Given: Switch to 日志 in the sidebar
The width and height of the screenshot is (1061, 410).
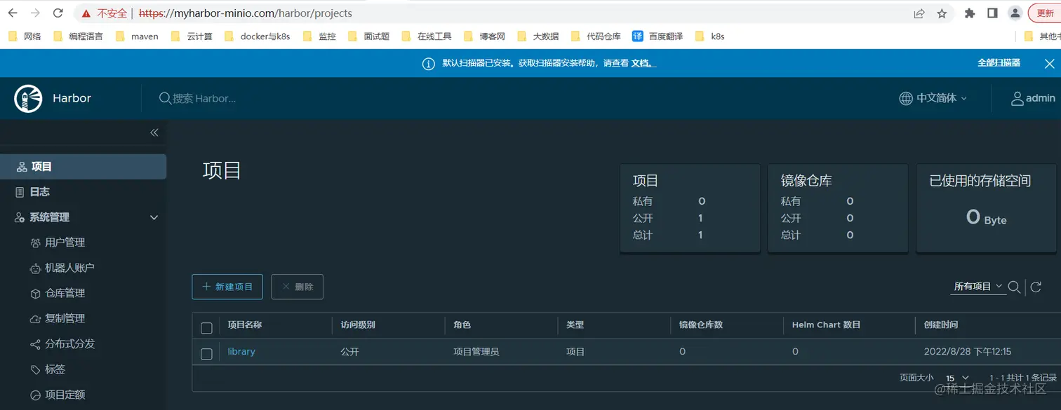Looking at the screenshot, I should pyautogui.click(x=40, y=191).
